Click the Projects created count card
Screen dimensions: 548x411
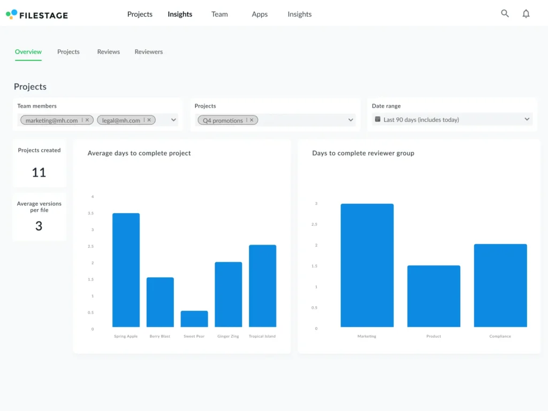(39, 163)
